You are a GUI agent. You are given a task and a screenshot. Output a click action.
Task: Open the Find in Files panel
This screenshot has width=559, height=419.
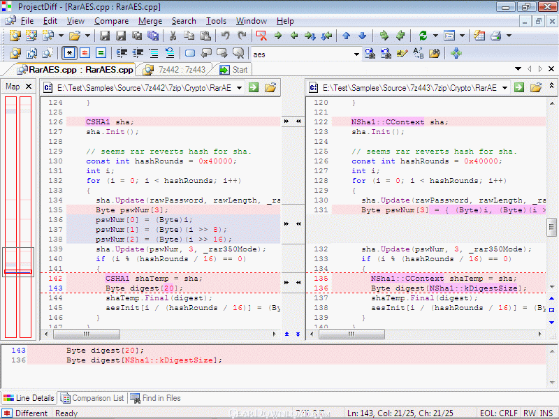[x=155, y=398]
